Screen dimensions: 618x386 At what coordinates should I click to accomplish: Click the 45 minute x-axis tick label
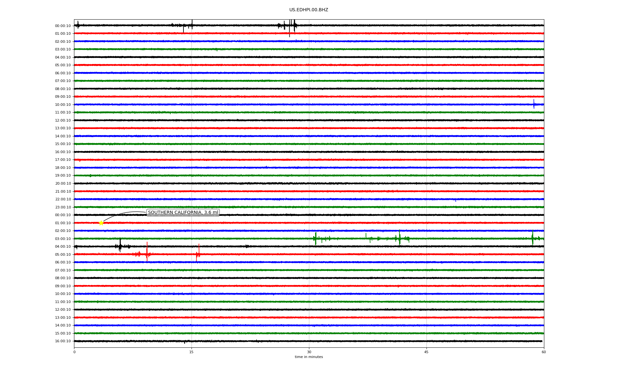tap(426, 352)
